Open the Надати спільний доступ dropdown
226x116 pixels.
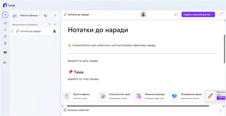point(198,14)
